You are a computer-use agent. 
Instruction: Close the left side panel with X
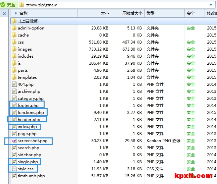(x=4, y=14)
